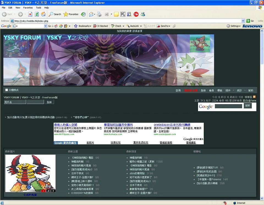Click the 搜索 search button beside Google box
This screenshot has width=264, height=205.
point(248,106)
